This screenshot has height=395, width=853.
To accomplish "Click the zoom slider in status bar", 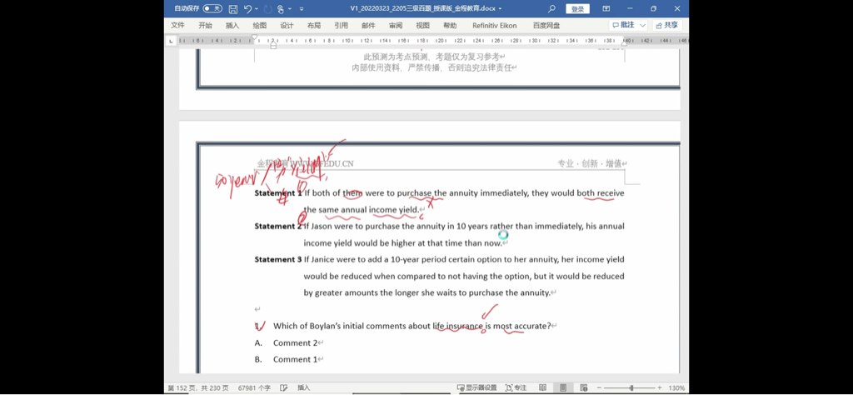I will point(631,387).
